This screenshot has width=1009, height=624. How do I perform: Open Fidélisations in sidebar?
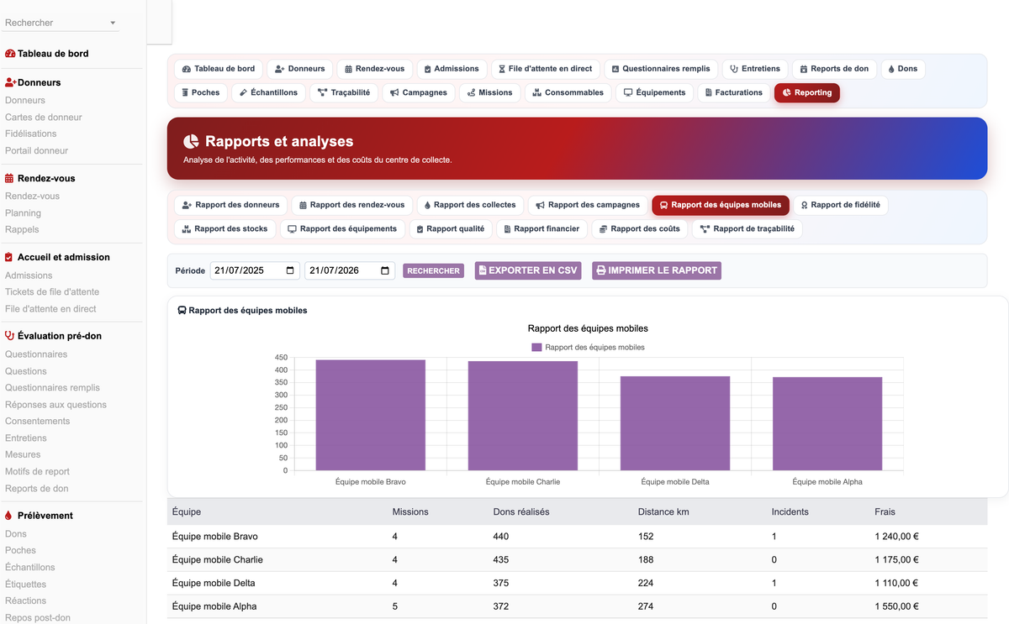pyautogui.click(x=31, y=134)
